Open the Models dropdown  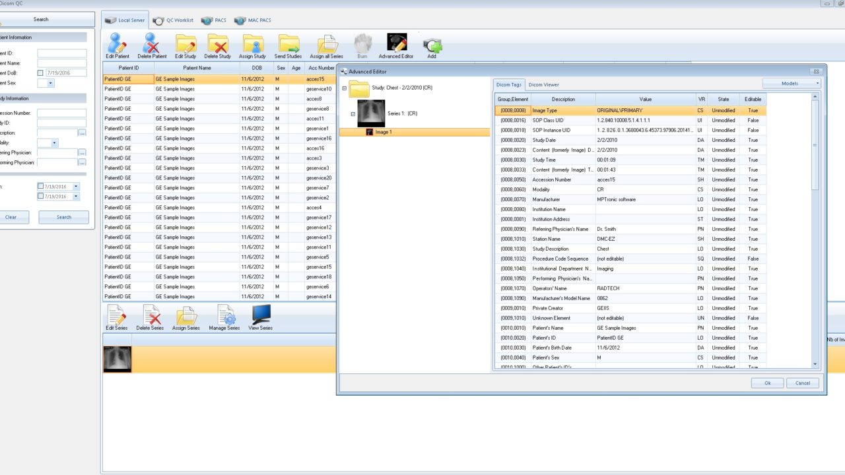click(x=792, y=84)
